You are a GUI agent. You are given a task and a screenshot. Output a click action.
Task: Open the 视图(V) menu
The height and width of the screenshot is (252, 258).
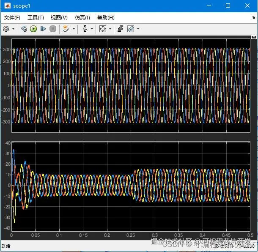click(59, 17)
